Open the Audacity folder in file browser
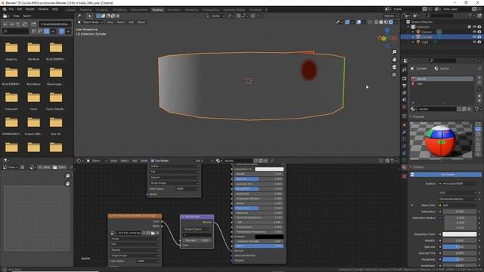Viewport: 484px width, 272px height. coord(11,51)
